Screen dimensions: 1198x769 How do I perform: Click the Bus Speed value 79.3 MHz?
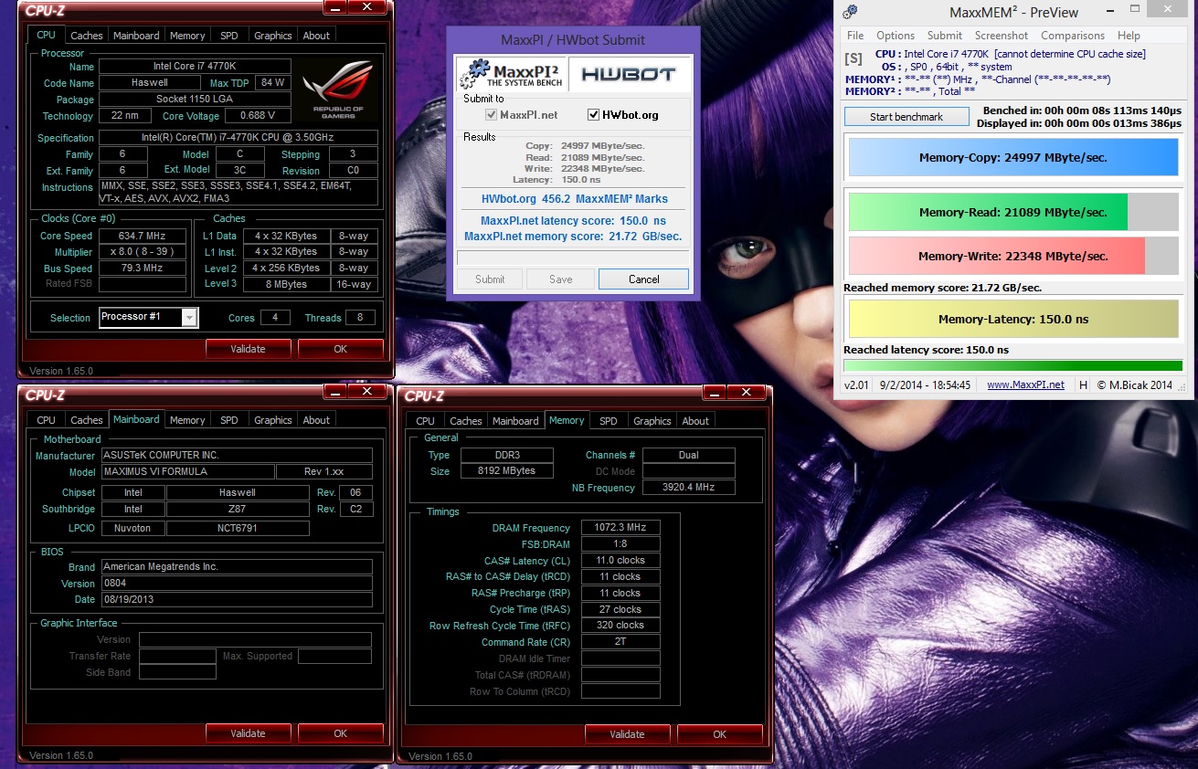[x=142, y=269]
